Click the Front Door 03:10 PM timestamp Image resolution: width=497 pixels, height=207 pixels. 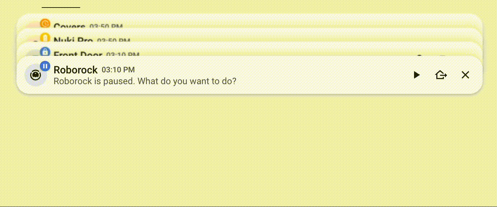coord(123,54)
